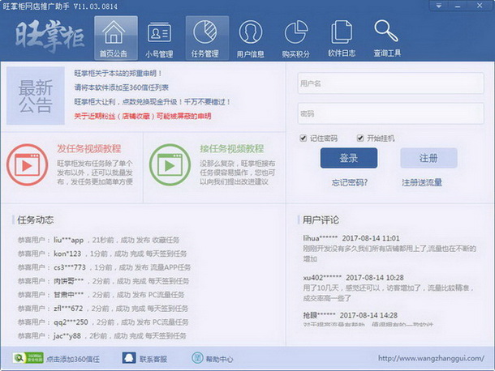Open 软件日志 software log
This screenshot has height=371, width=495.
tap(342, 39)
